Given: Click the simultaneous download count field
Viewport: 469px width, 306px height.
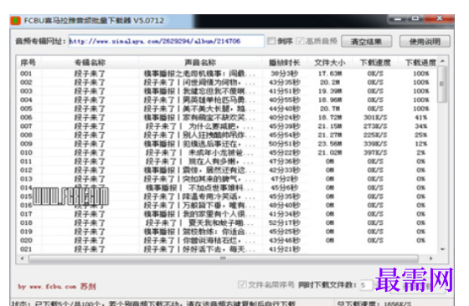Looking at the screenshot, I should coord(366,285).
